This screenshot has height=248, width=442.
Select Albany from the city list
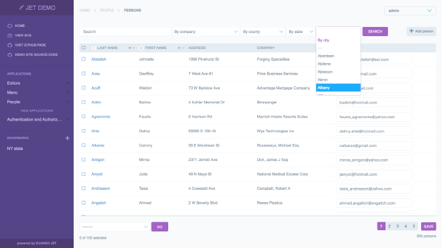click(338, 88)
